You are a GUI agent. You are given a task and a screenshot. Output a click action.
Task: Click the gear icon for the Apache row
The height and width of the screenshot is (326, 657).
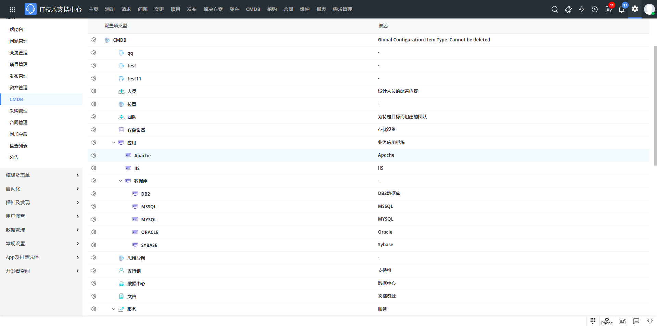(94, 155)
